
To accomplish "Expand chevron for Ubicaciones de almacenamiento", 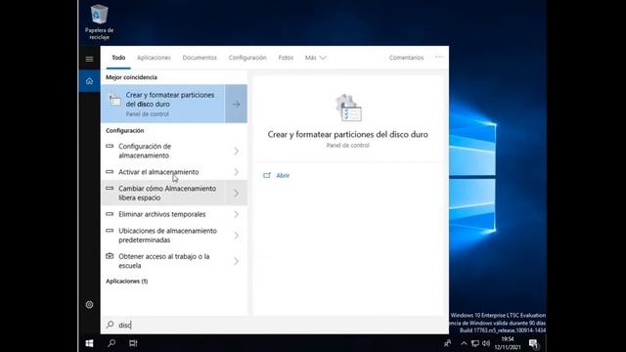I will pyautogui.click(x=237, y=236).
